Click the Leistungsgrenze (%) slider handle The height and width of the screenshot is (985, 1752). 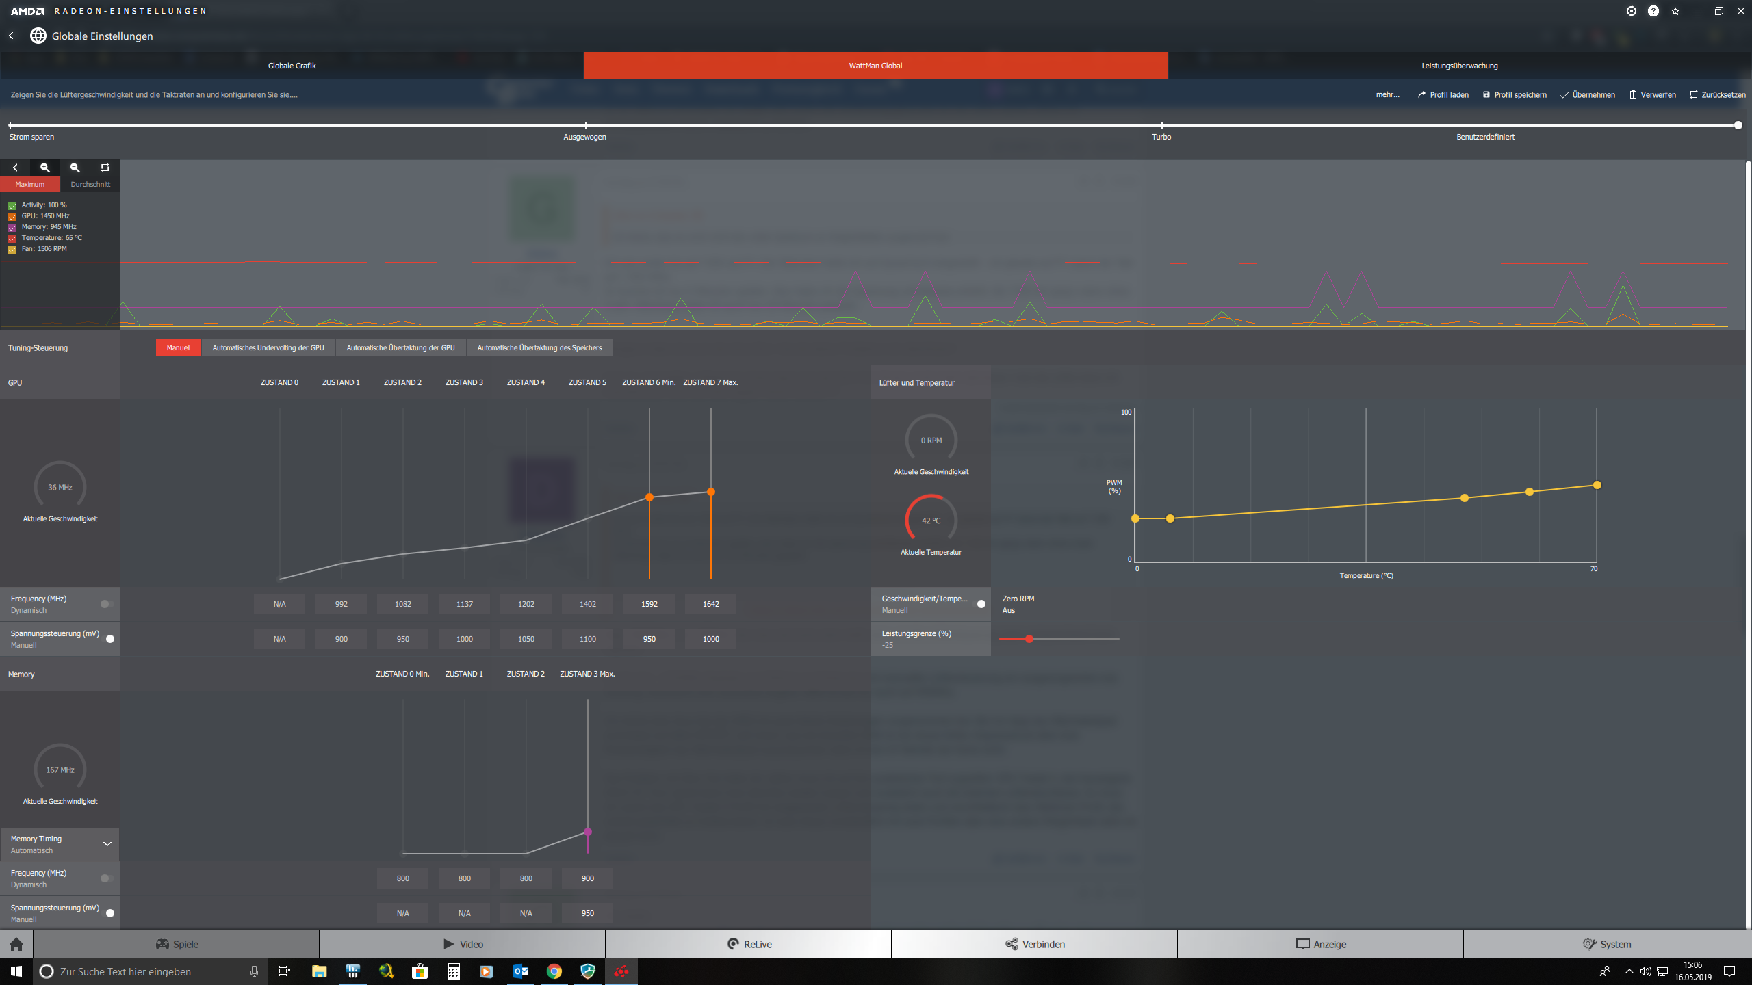coord(1029,639)
